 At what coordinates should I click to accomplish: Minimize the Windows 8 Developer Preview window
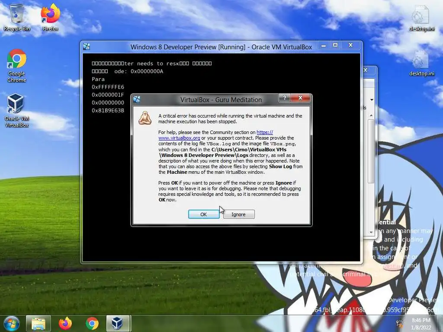tap(324, 45)
